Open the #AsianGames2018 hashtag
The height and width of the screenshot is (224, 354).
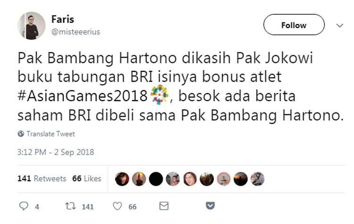(83, 96)
